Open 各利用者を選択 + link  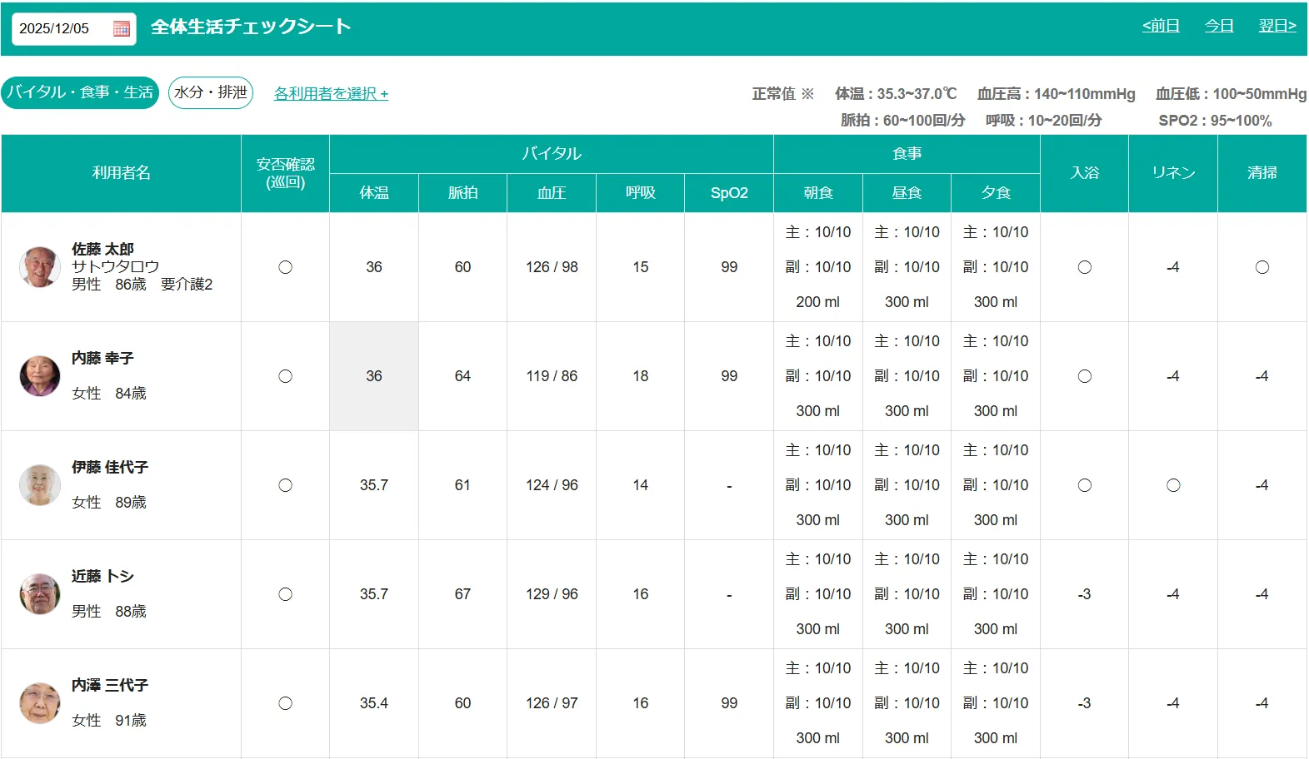331,93
